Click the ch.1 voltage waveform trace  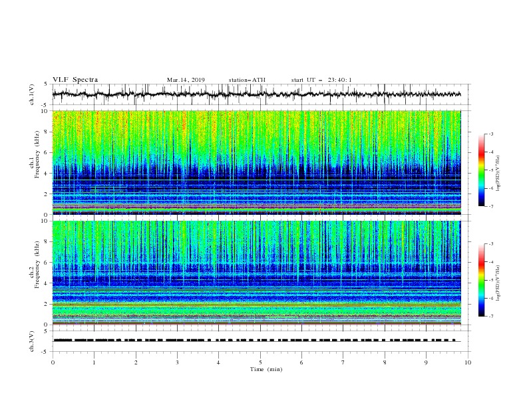pyautogui.click(x=257, y=94)
